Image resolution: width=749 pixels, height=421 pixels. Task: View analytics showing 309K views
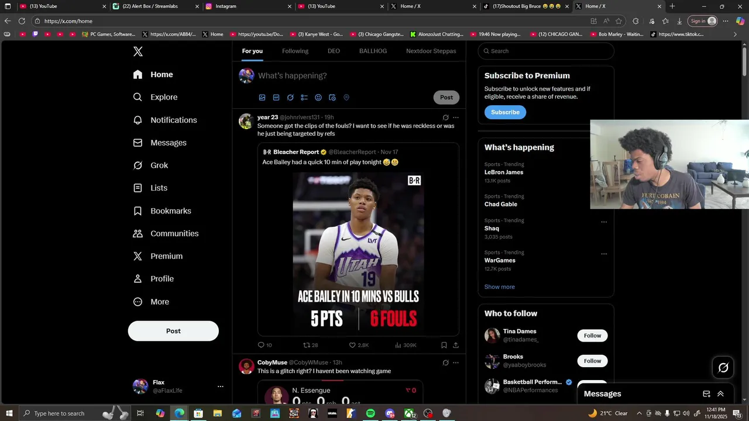[x=406, y=345]
